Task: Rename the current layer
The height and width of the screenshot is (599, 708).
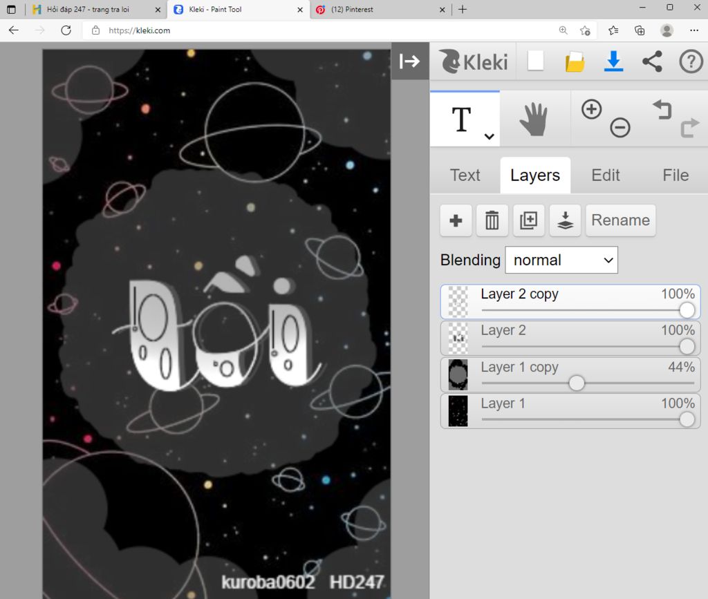Action: (620, 220)
